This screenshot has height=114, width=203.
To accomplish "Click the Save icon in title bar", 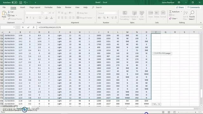I will pos(21,2).
